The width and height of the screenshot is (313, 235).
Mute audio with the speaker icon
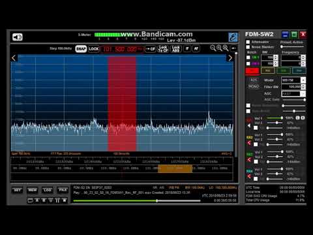click(x=18, y=37)
